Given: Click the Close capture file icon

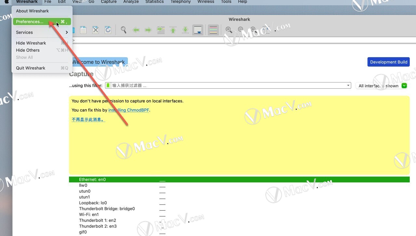Looking at the screenshot, I should pyautogui.click(x=95, y=30).
